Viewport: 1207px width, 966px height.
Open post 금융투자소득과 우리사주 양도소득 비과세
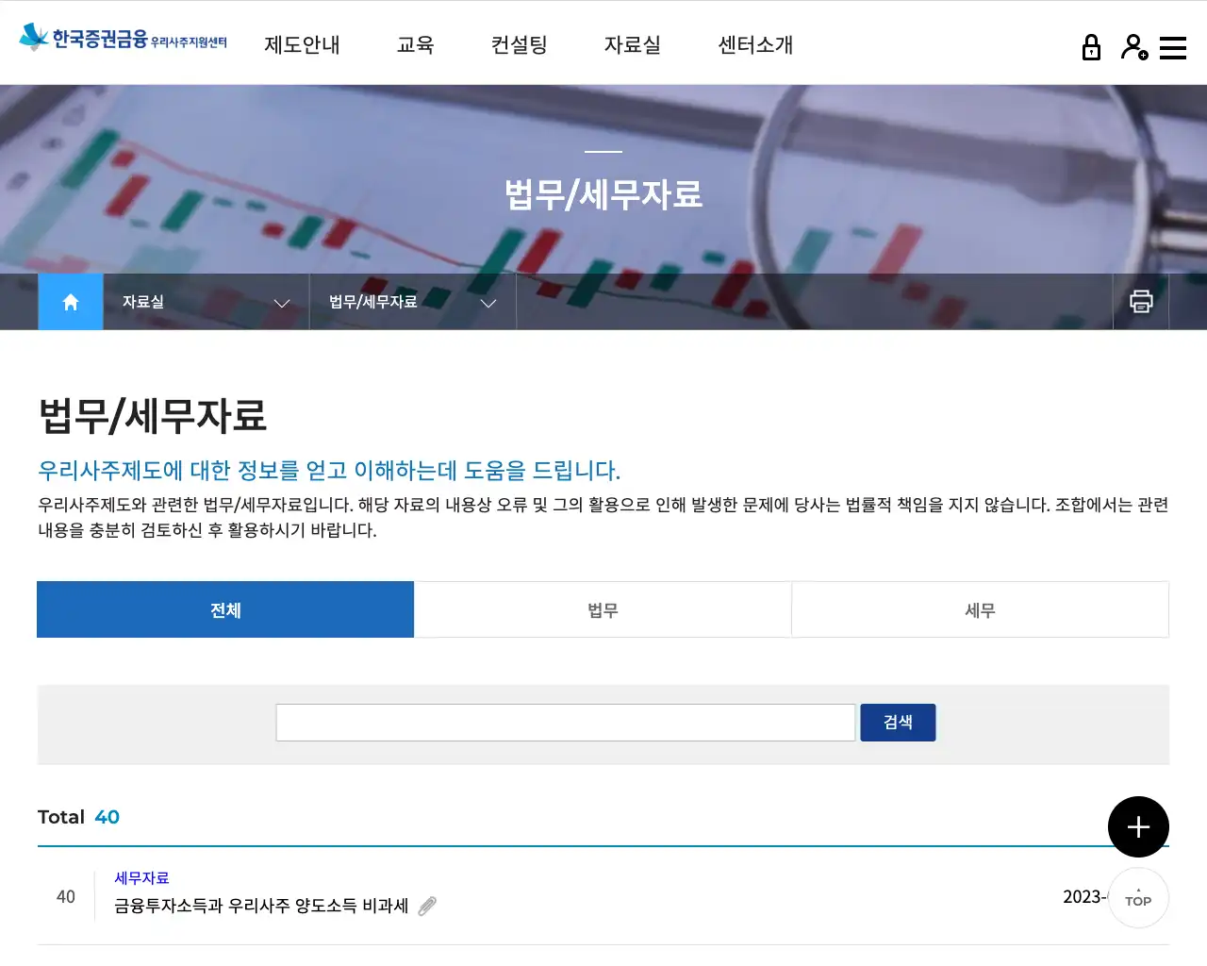pos(261,906)
